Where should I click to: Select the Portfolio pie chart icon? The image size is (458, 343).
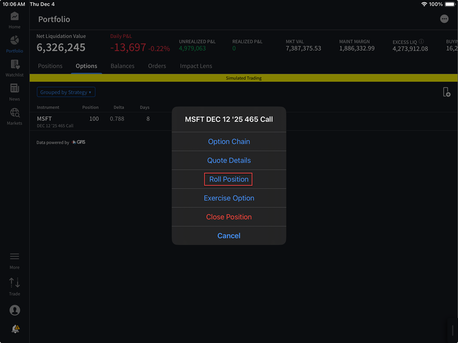[14, 41]
